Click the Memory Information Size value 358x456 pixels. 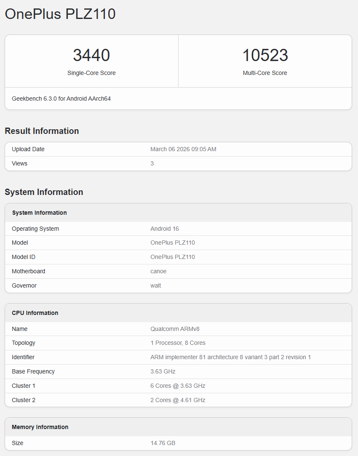(x=162, y=443)
